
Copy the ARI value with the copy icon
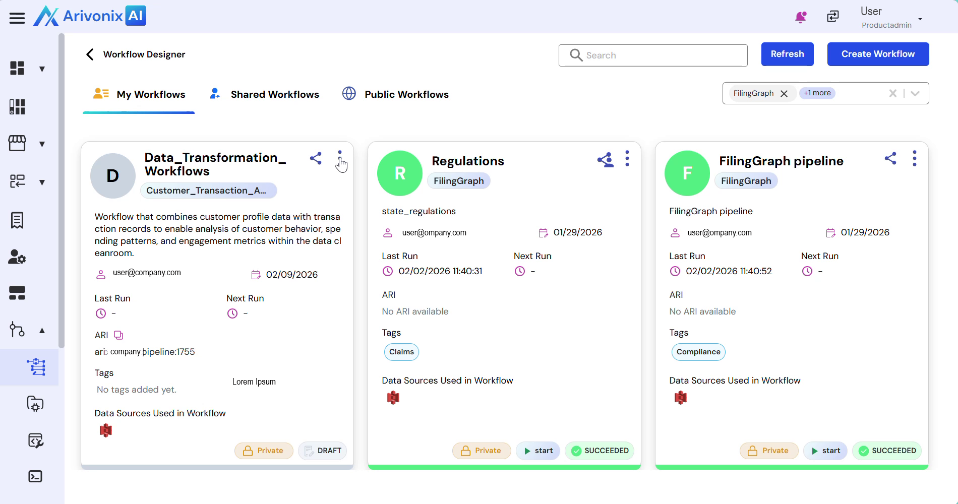click(118, 335)
